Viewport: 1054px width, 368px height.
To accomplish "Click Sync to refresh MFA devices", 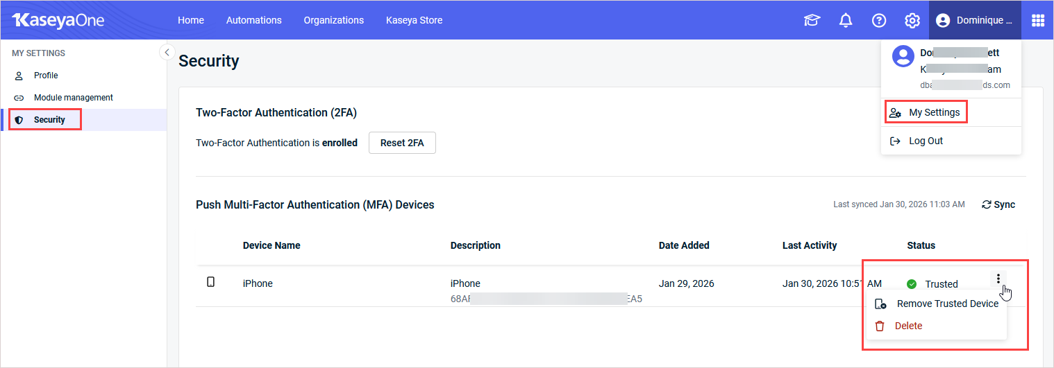I will (x=998, y=204).
